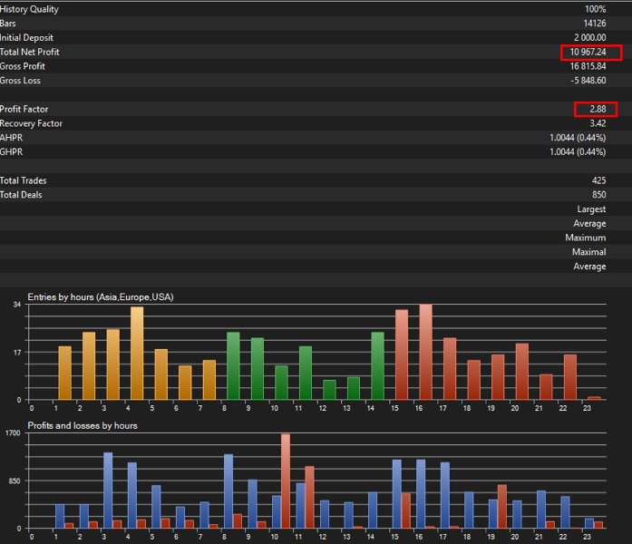Screen dimensions: 632x544
Task: Click the GHPR label
Action: click(x=11, y=152)
